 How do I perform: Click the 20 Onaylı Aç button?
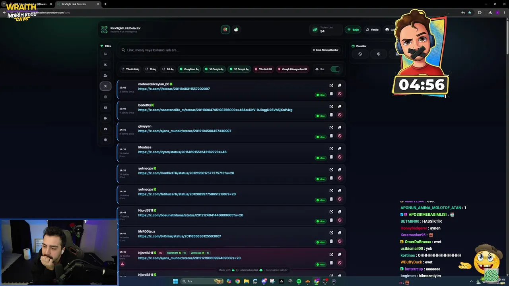pyautogui.click(x=239, y=69)
